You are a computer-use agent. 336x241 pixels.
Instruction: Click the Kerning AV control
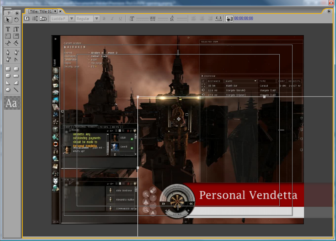pos(153,19)
